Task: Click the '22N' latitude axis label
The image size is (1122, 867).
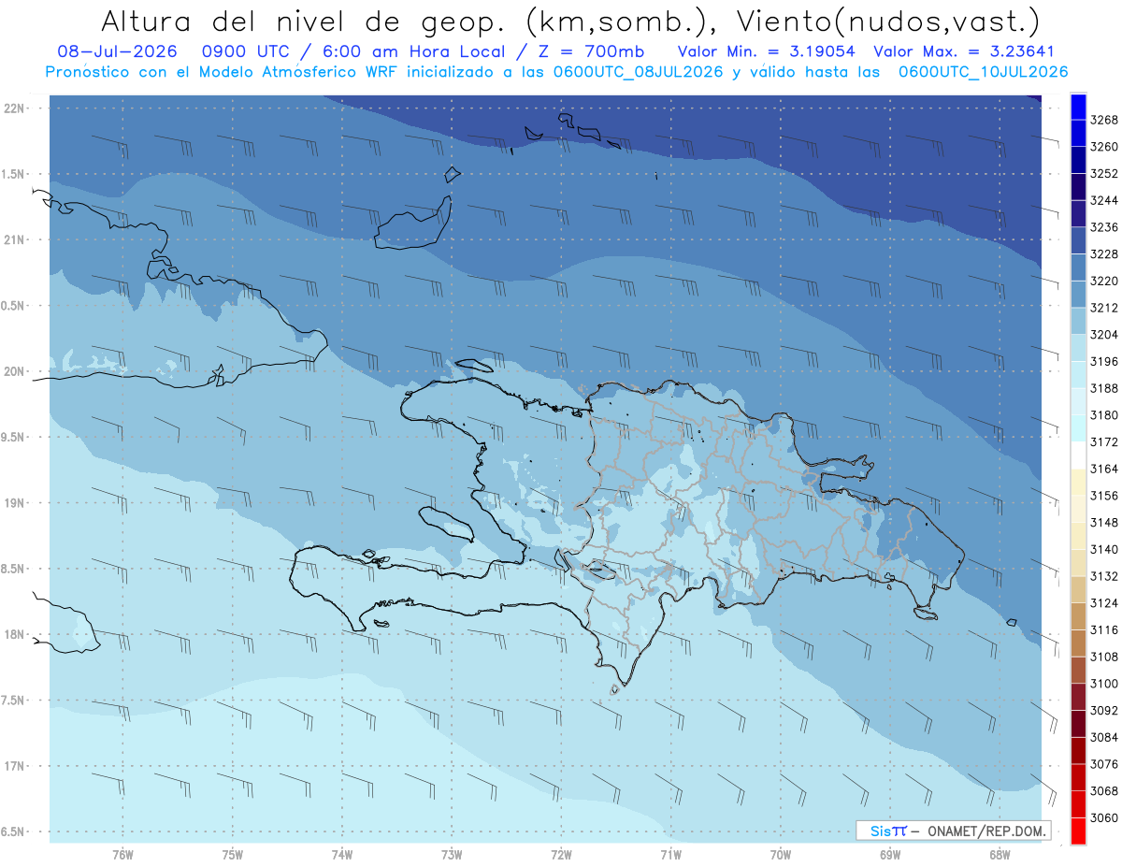Action: (14, 108)
